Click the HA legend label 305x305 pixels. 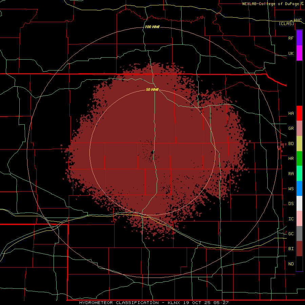click(291, 114)
